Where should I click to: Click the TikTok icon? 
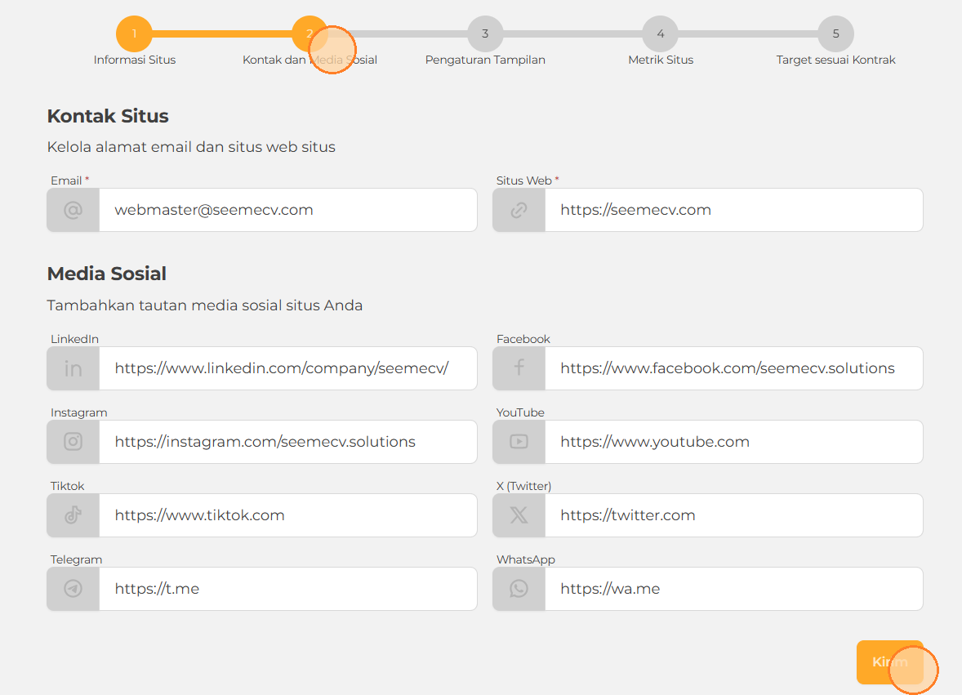(x=73, y=515)
